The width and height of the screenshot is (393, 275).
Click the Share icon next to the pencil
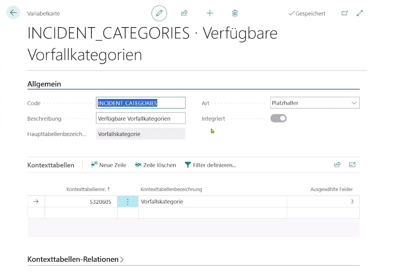(184, 13)
